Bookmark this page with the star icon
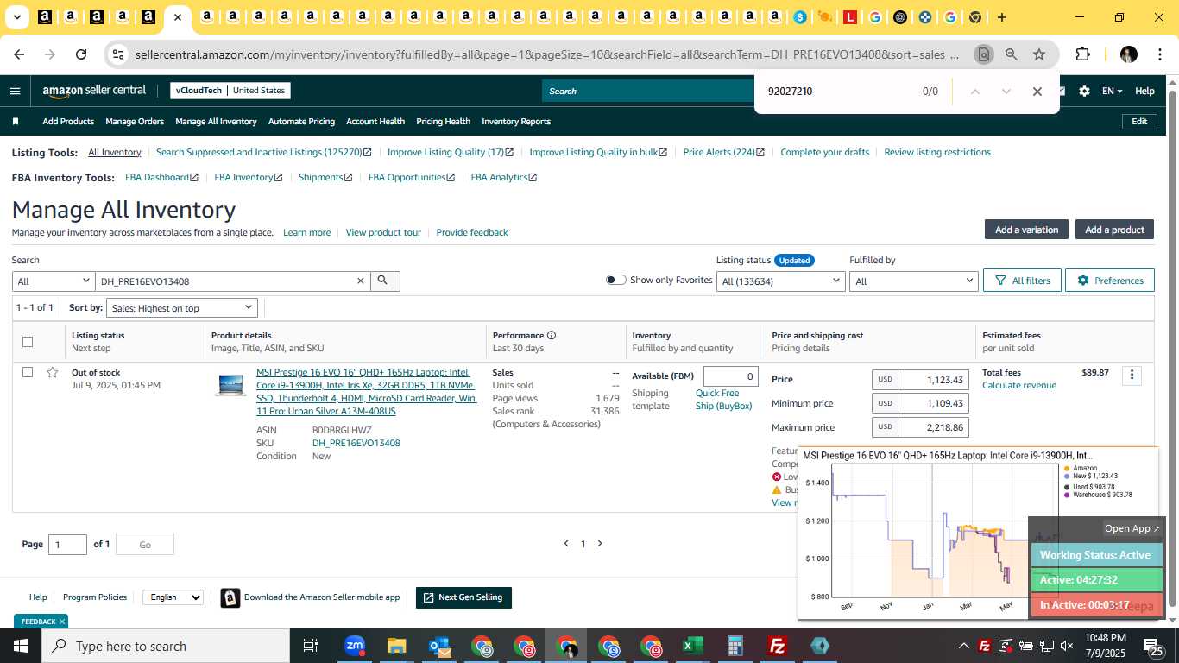This screenshot has height=663, width=1179. click(x=1039, y=54)
